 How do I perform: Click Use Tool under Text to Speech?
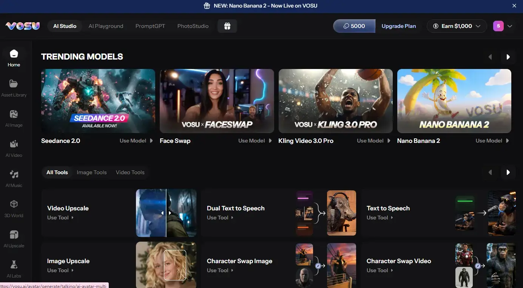380,218
